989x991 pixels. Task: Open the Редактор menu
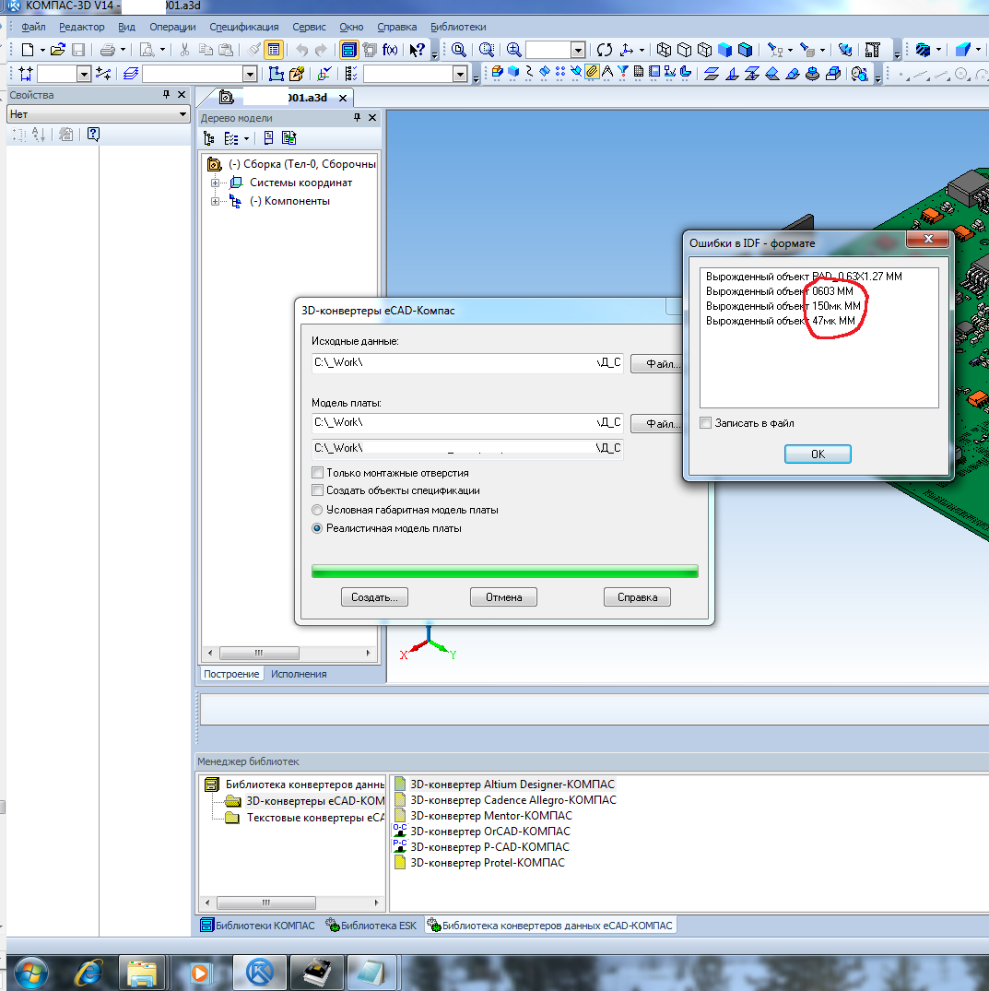pyautogui.click(x=81, y=27)
